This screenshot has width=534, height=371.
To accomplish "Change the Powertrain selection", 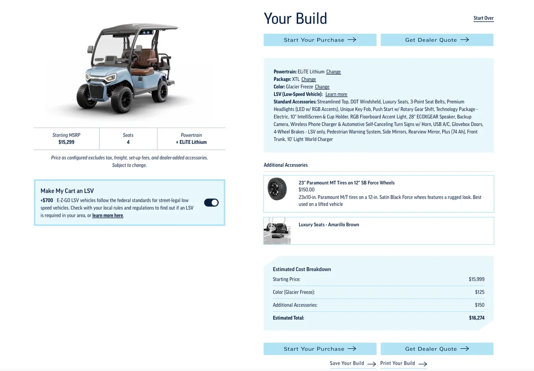I will point(333,72).
